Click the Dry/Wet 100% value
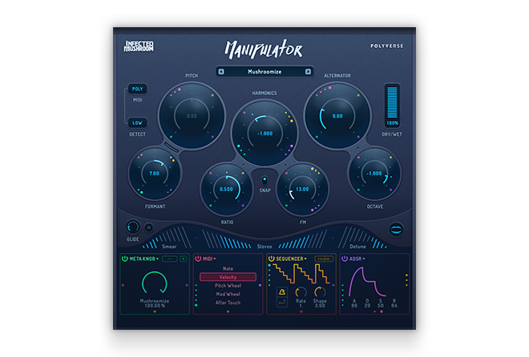529x357 pixels. 392,123
